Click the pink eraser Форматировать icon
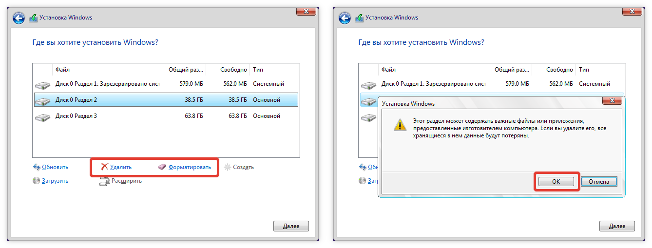Viewport: 652px width, 248px height. click(x=162, y=167)
